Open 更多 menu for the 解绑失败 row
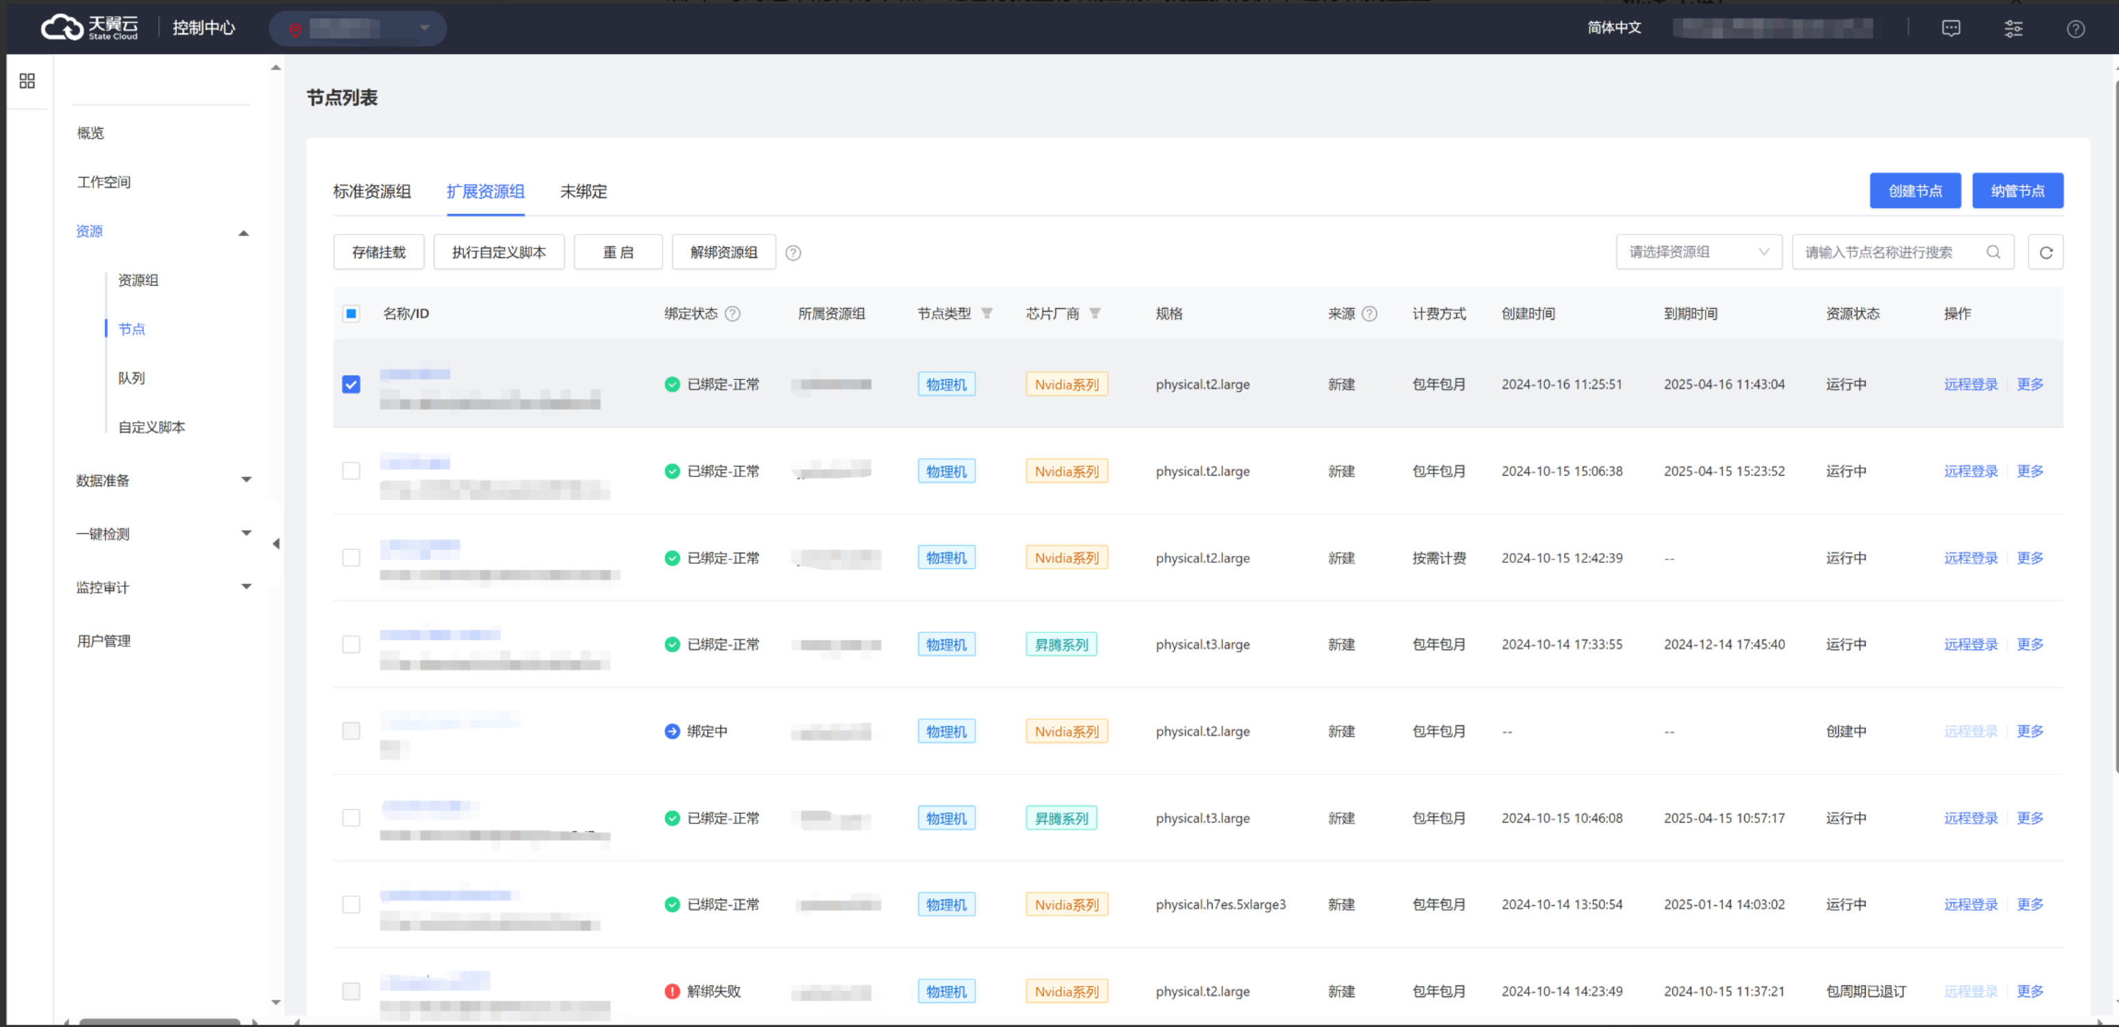Viewport: 2119px width, 1027px height. (2029, 991)
